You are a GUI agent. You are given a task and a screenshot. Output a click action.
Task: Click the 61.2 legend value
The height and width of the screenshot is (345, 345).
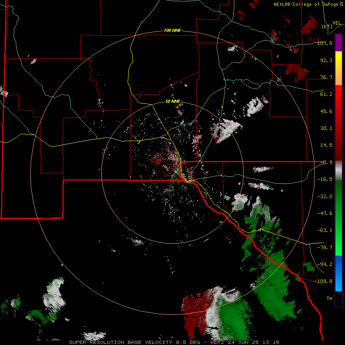[x=326, y=94]
